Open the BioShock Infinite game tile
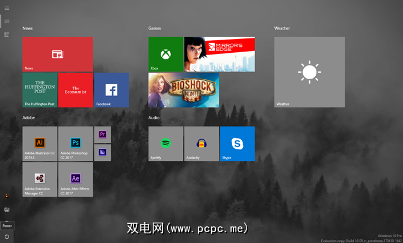403x243 pixels. (x=183, y=90)
